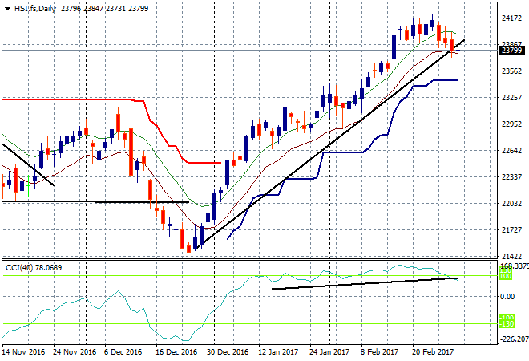Click the 23562 price axis label
This screenshot has height=361, width=529.
[512, 71]
